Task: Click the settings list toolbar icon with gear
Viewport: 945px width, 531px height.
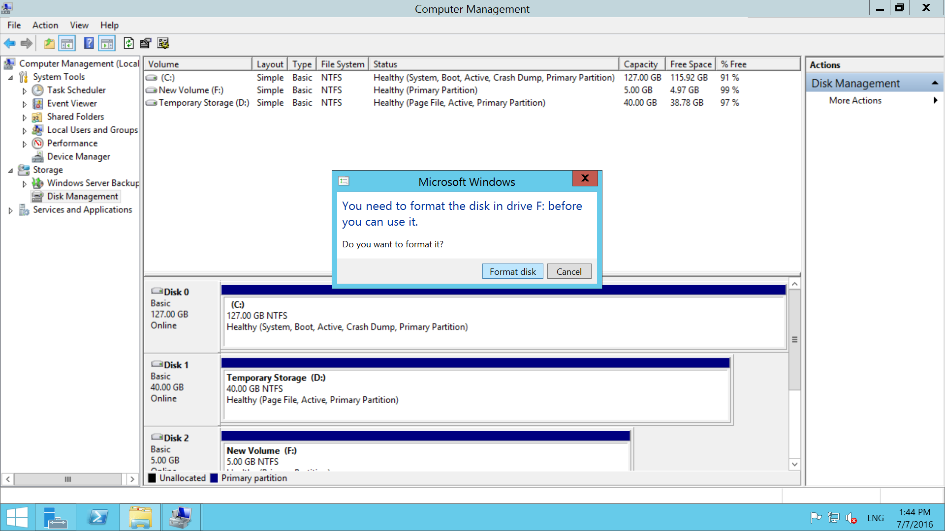Action: tap(163, 43)
